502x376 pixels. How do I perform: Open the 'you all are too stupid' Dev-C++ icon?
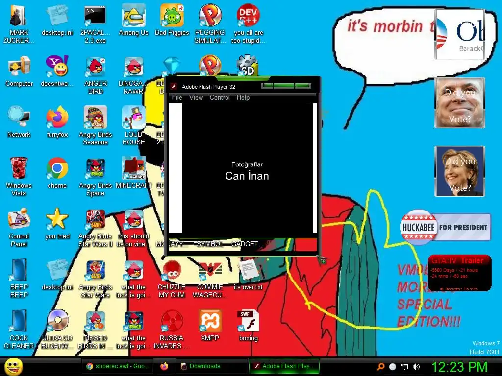[x=248, y=23]
